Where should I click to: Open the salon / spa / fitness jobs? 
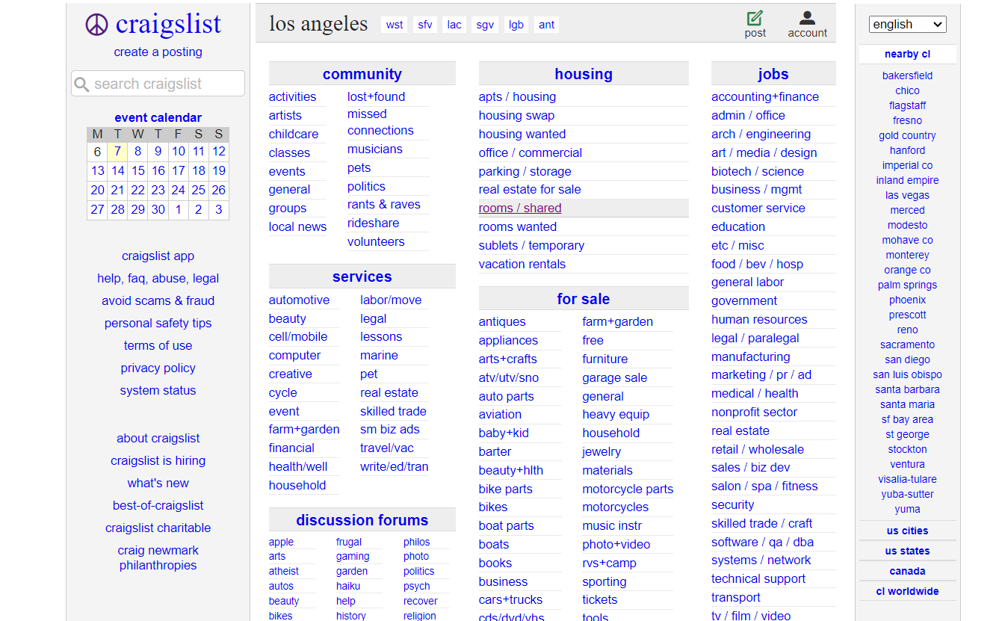(764, 486)
